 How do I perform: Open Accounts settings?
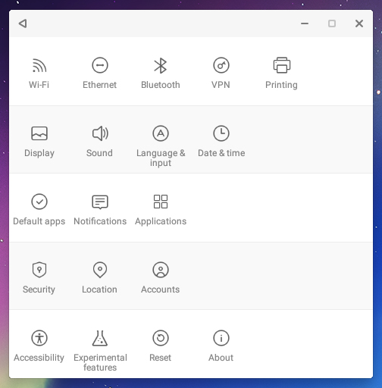(161, 278)
